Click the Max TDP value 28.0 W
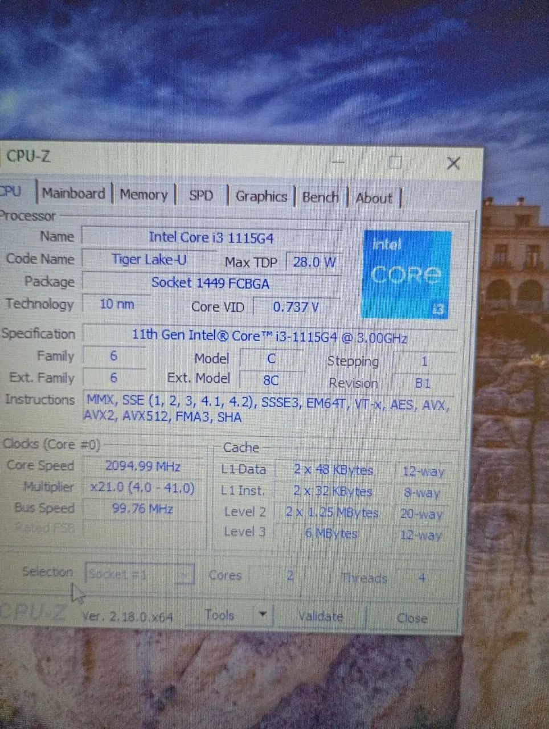This screenshot has height=729, width=549. 314,262
